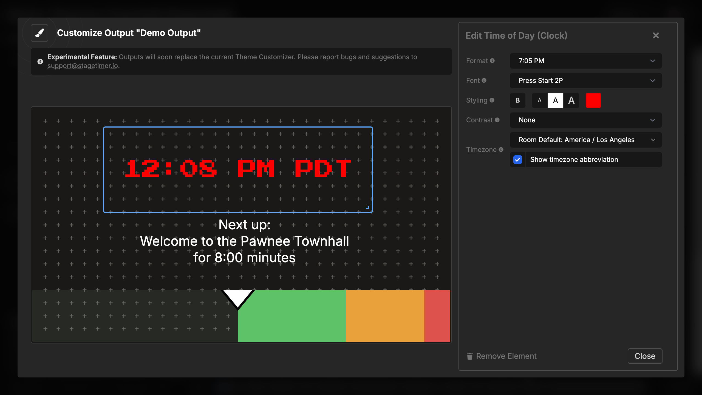
Task: Open the Format dropdown showing 7:05 PM
Action: [x=586, y=61]
